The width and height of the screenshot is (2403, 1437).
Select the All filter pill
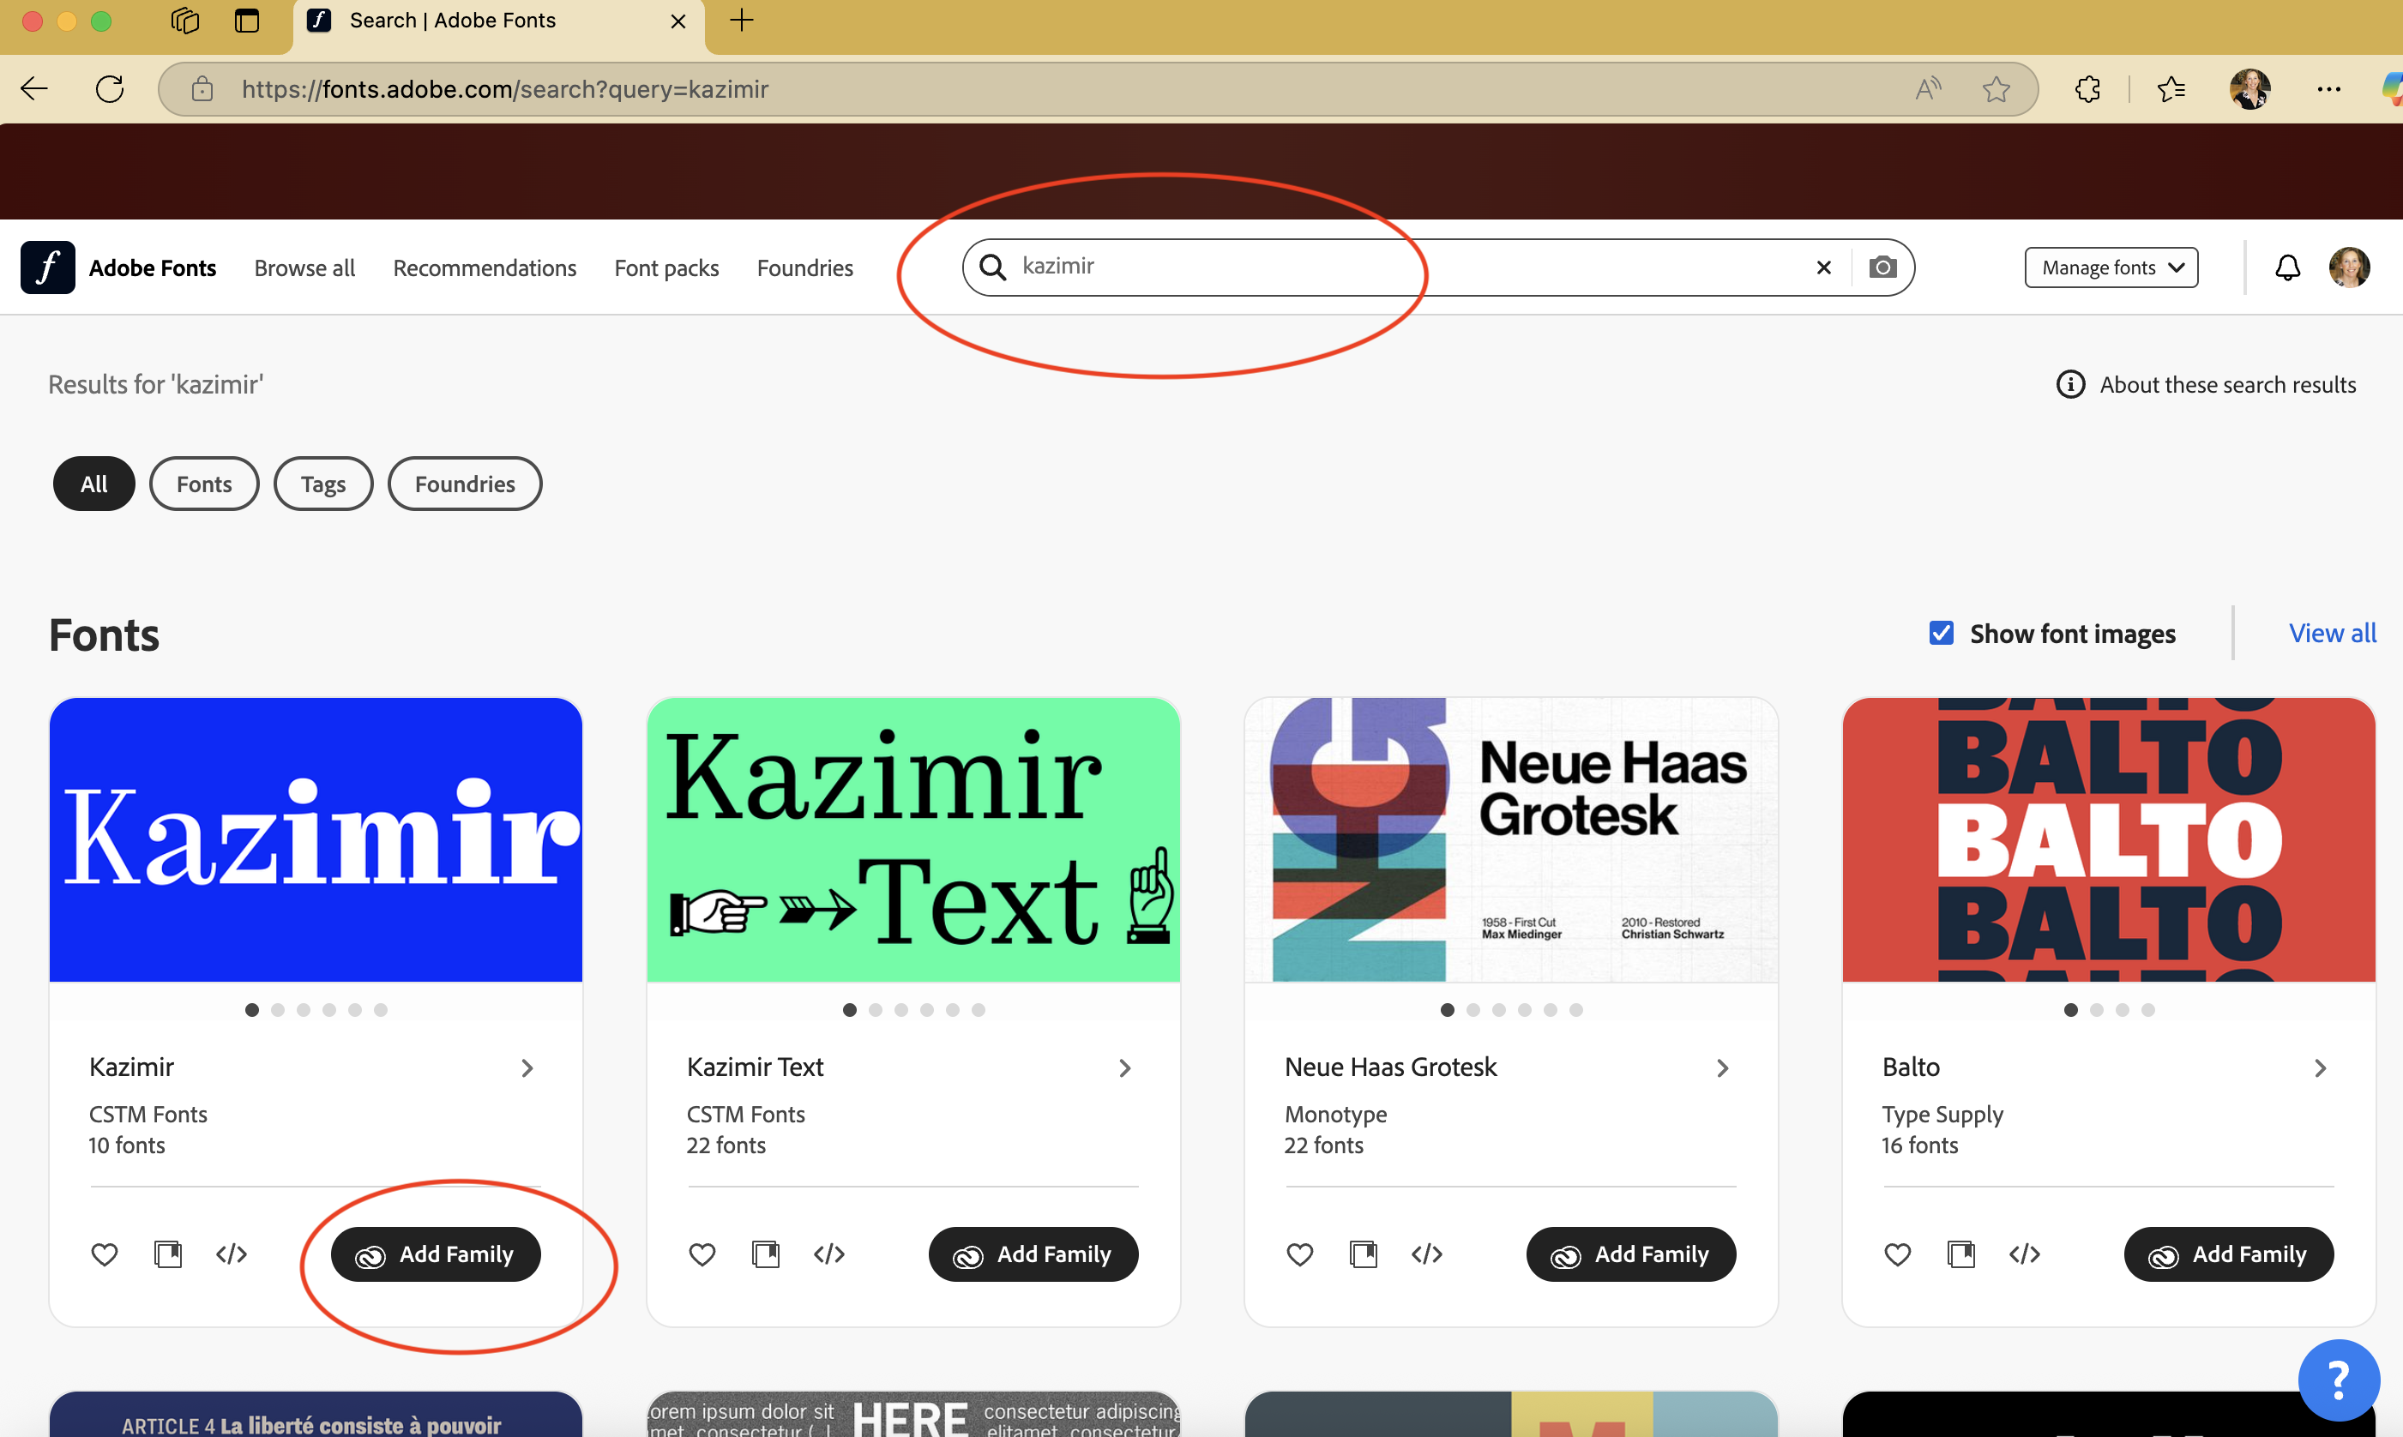pos(94,484)
